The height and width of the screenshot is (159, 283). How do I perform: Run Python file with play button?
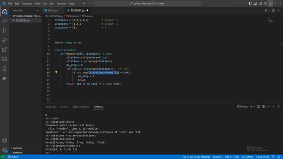pyautogui.click(x=266, y=11)
